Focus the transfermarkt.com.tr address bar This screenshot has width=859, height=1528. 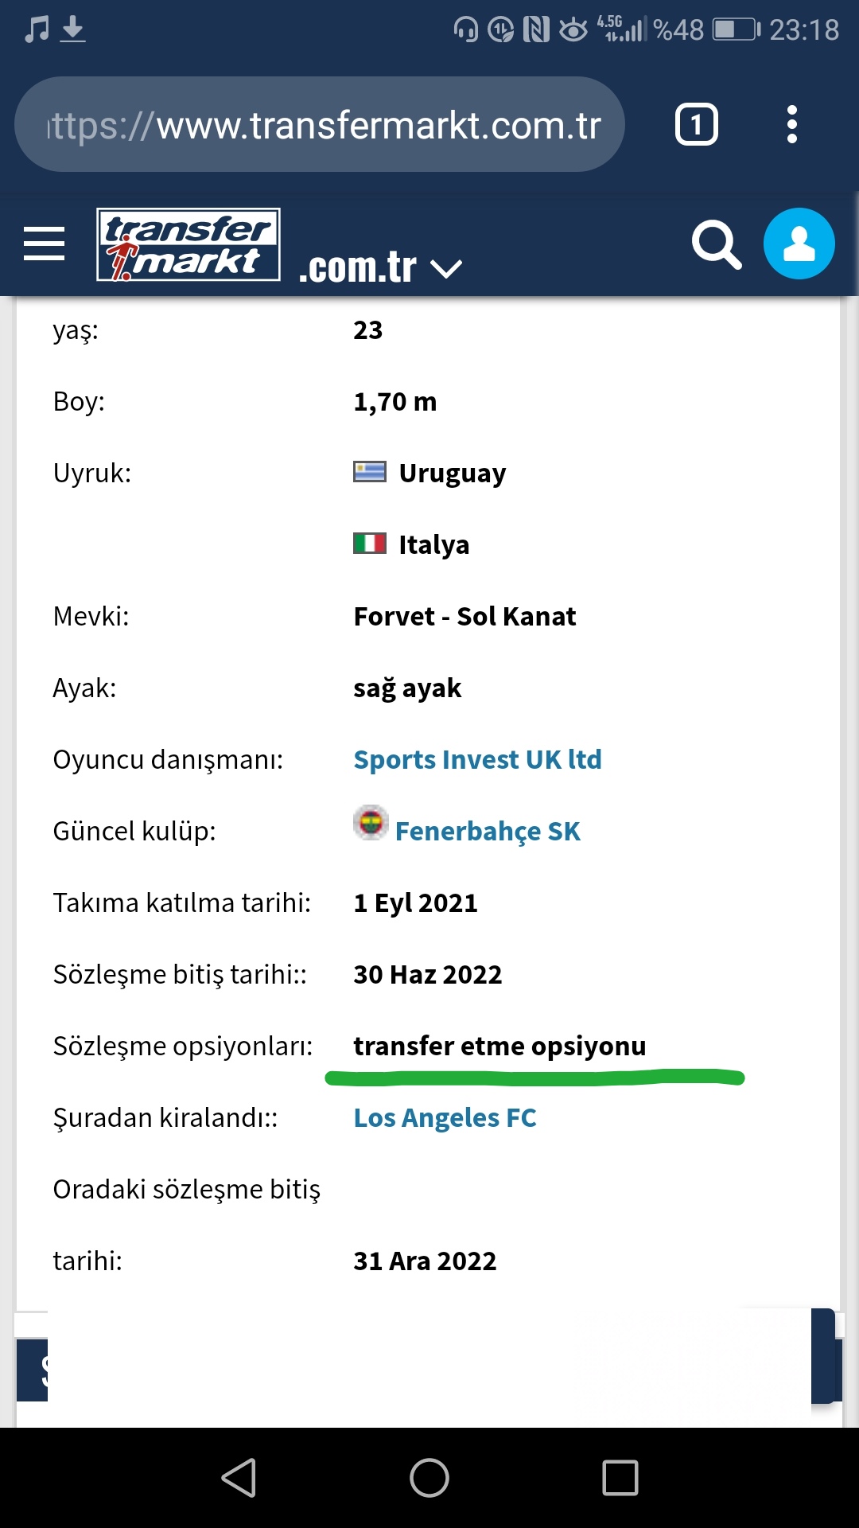(320, 124)
